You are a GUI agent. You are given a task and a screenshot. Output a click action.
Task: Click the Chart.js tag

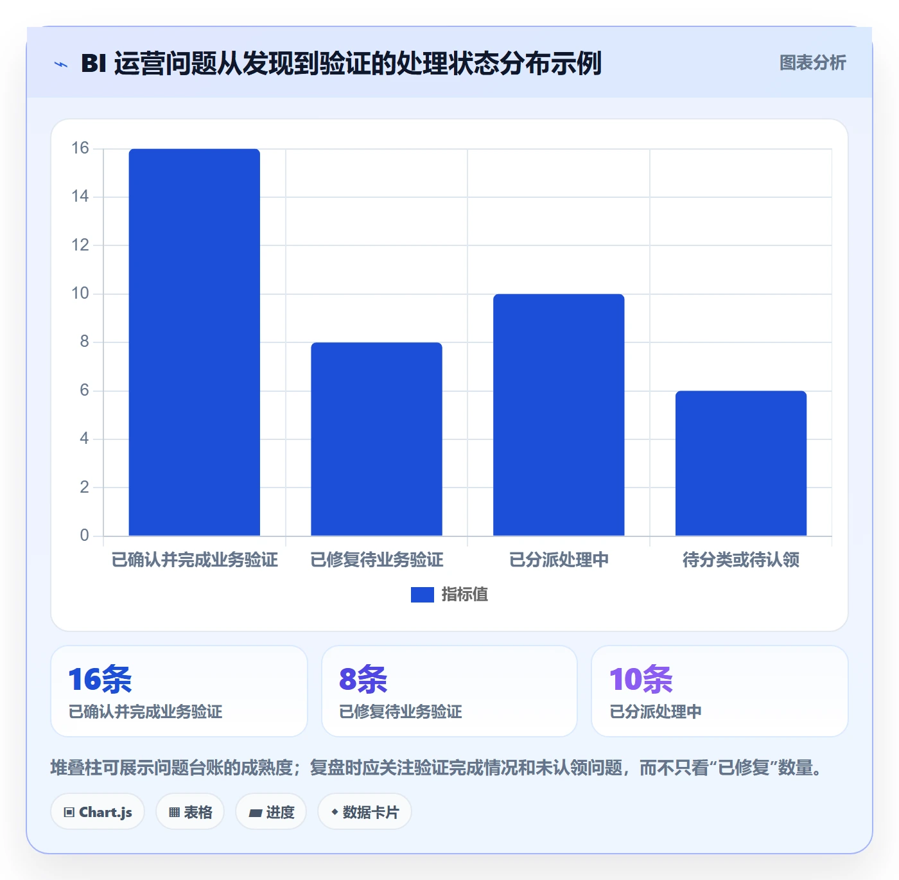coord(98,812)
